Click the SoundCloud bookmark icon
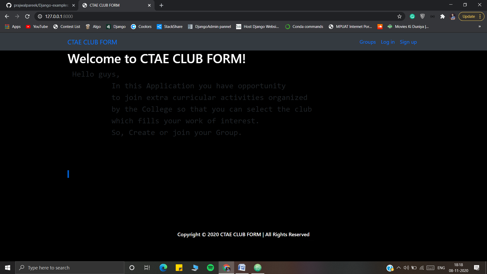 [380, 27]
